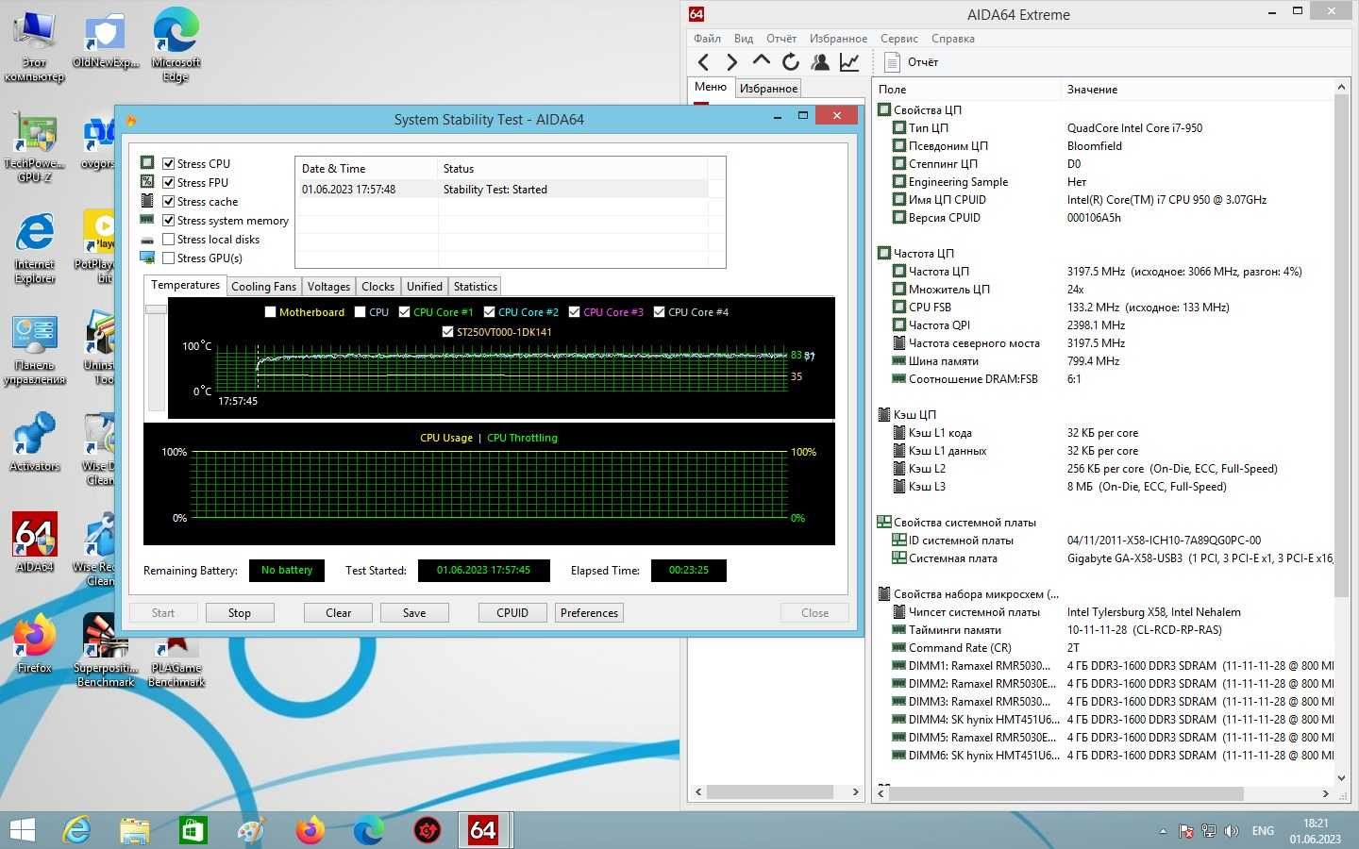Click the Clear button

point(338,612)
